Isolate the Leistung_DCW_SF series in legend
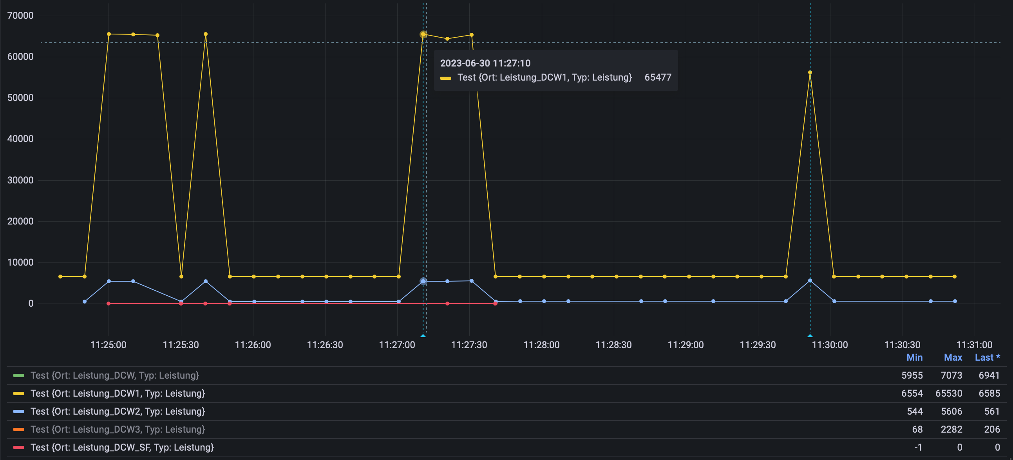The image size is (1013, 460). (x=122, y=447)
